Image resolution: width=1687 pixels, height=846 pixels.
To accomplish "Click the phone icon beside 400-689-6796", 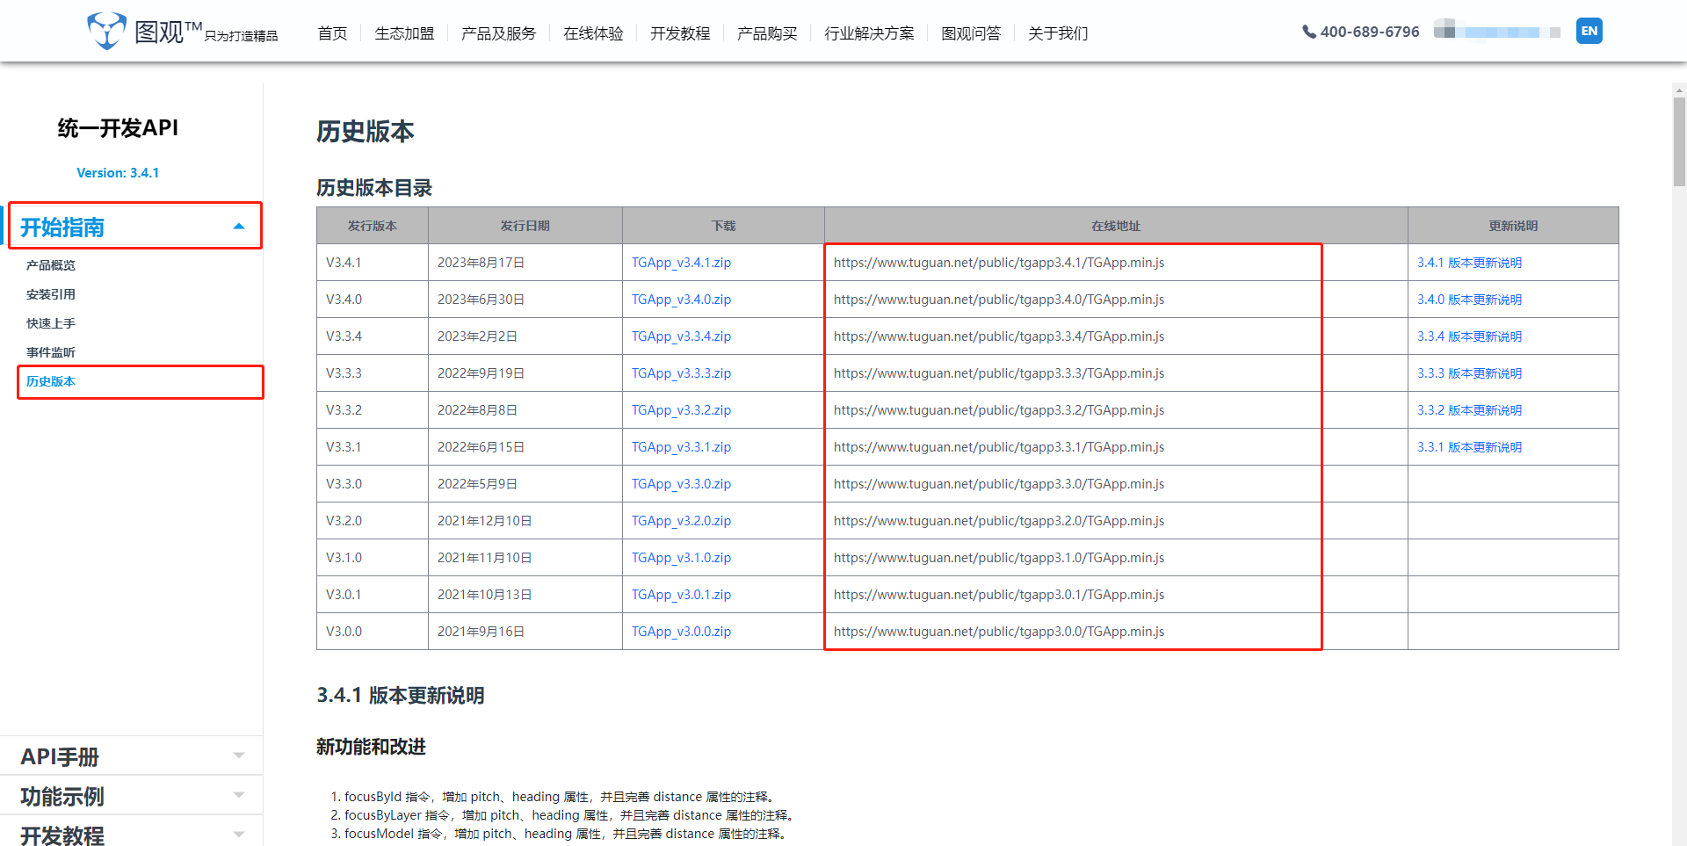I will [x=1308, y=32].
